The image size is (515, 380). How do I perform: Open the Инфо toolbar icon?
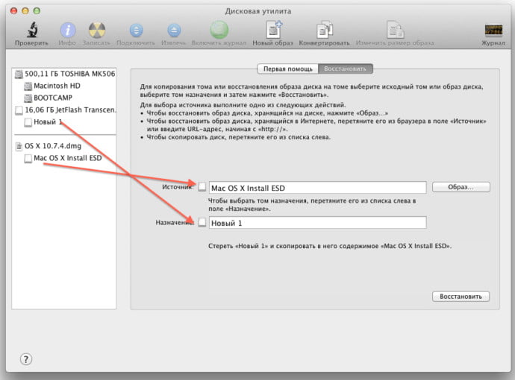67,31
